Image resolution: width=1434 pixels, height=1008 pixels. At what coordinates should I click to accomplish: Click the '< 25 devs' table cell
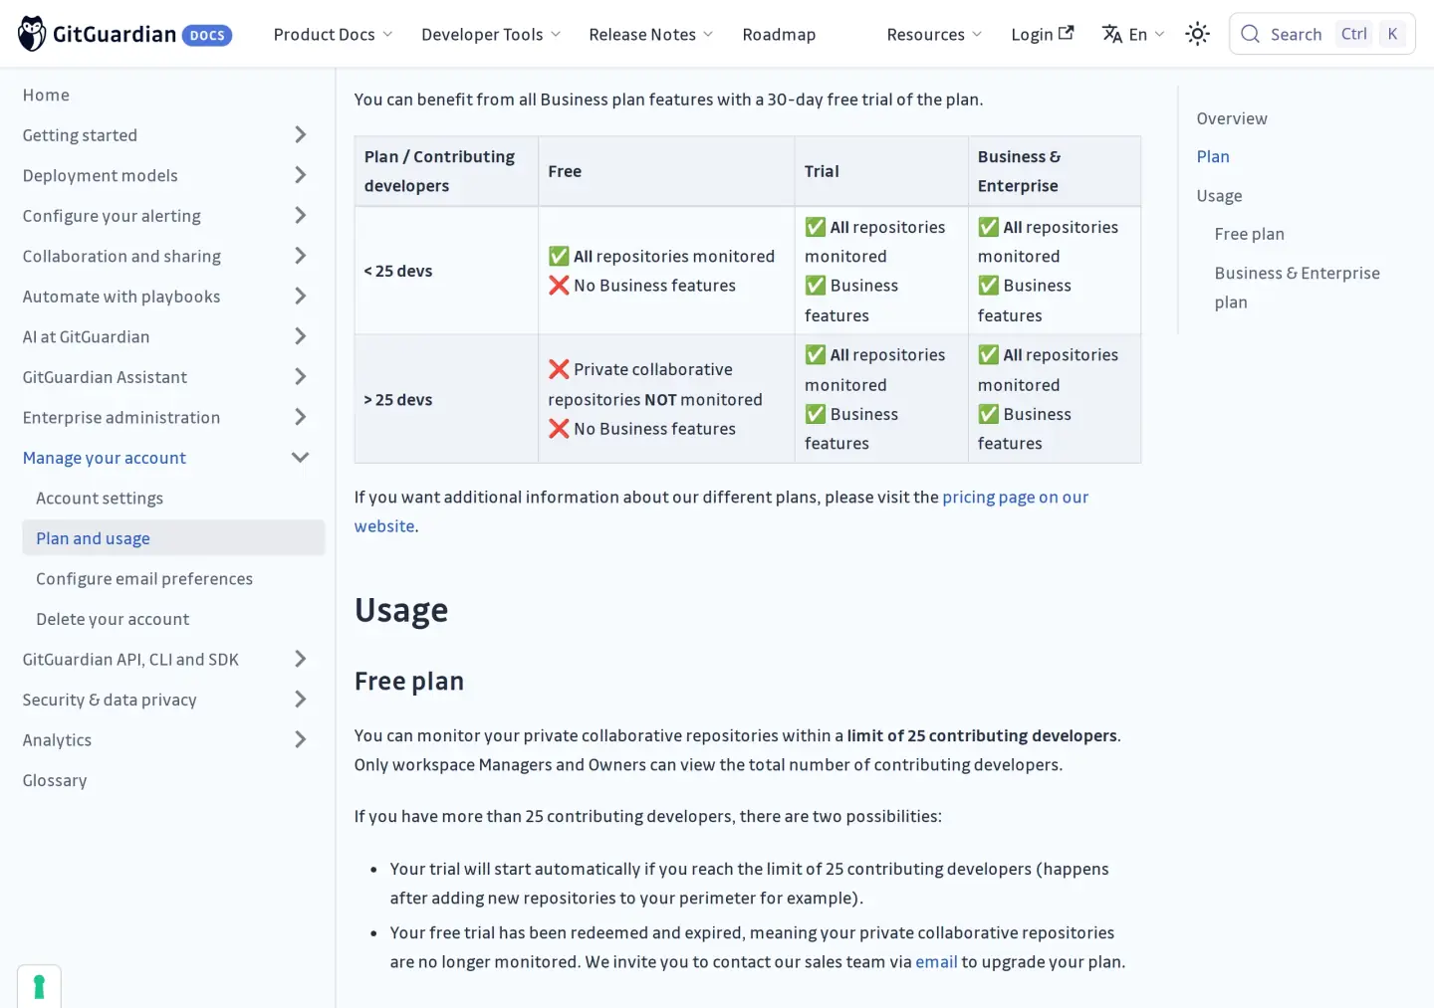coord(446,271)
